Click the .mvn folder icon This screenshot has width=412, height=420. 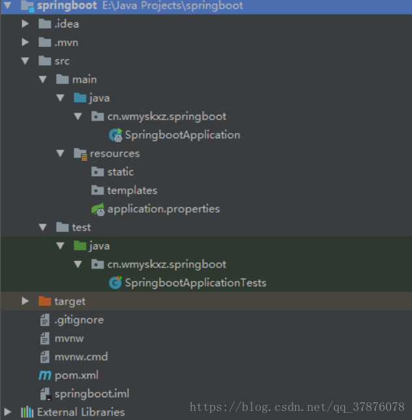coord(45,42)
